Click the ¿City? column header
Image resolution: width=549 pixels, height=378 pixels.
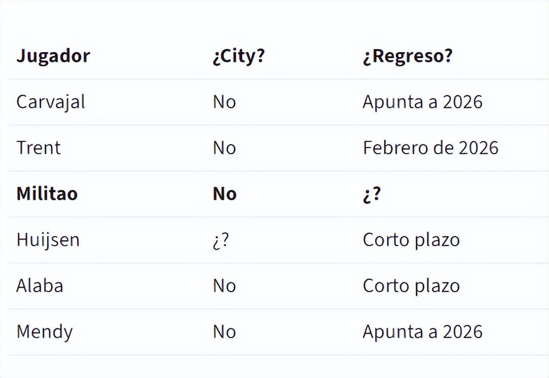pos(239,56)
